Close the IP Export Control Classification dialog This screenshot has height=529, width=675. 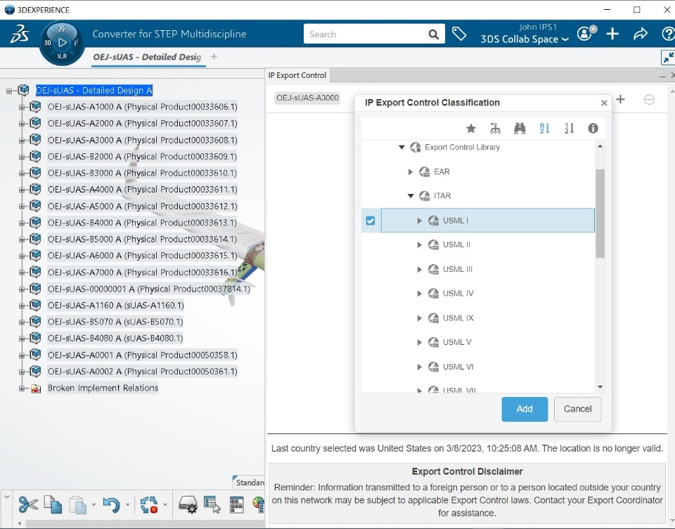604,103
